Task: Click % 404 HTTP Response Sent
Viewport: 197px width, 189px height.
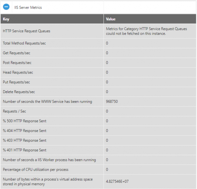Action: tap(25, 131)
